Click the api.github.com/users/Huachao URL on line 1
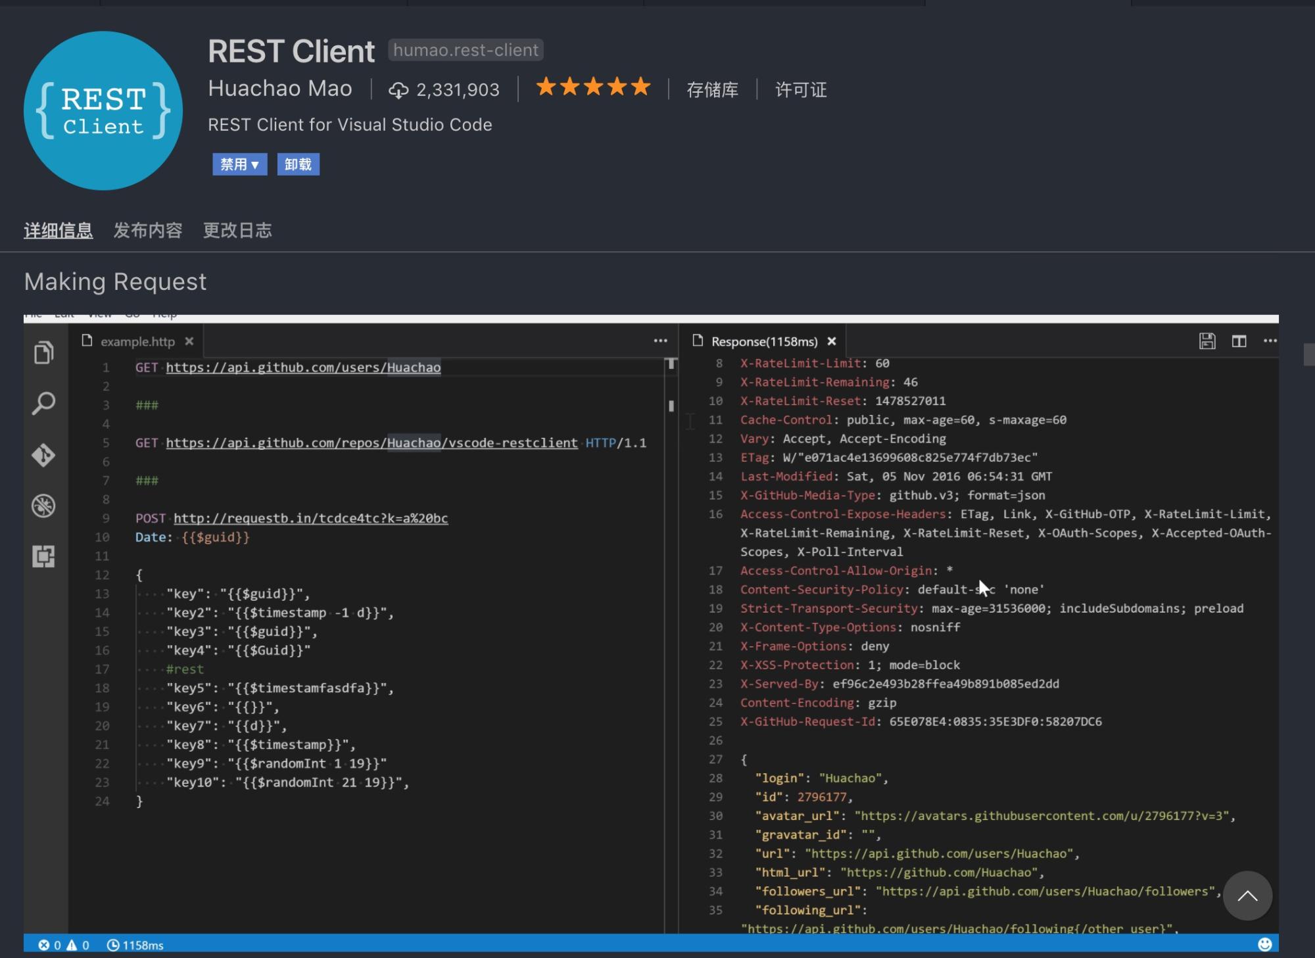This screenshot has width=1315, height=958. 303,367
